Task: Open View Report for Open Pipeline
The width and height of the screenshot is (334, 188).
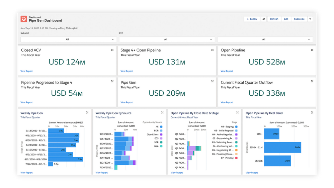Action: (x=227, y=71)
